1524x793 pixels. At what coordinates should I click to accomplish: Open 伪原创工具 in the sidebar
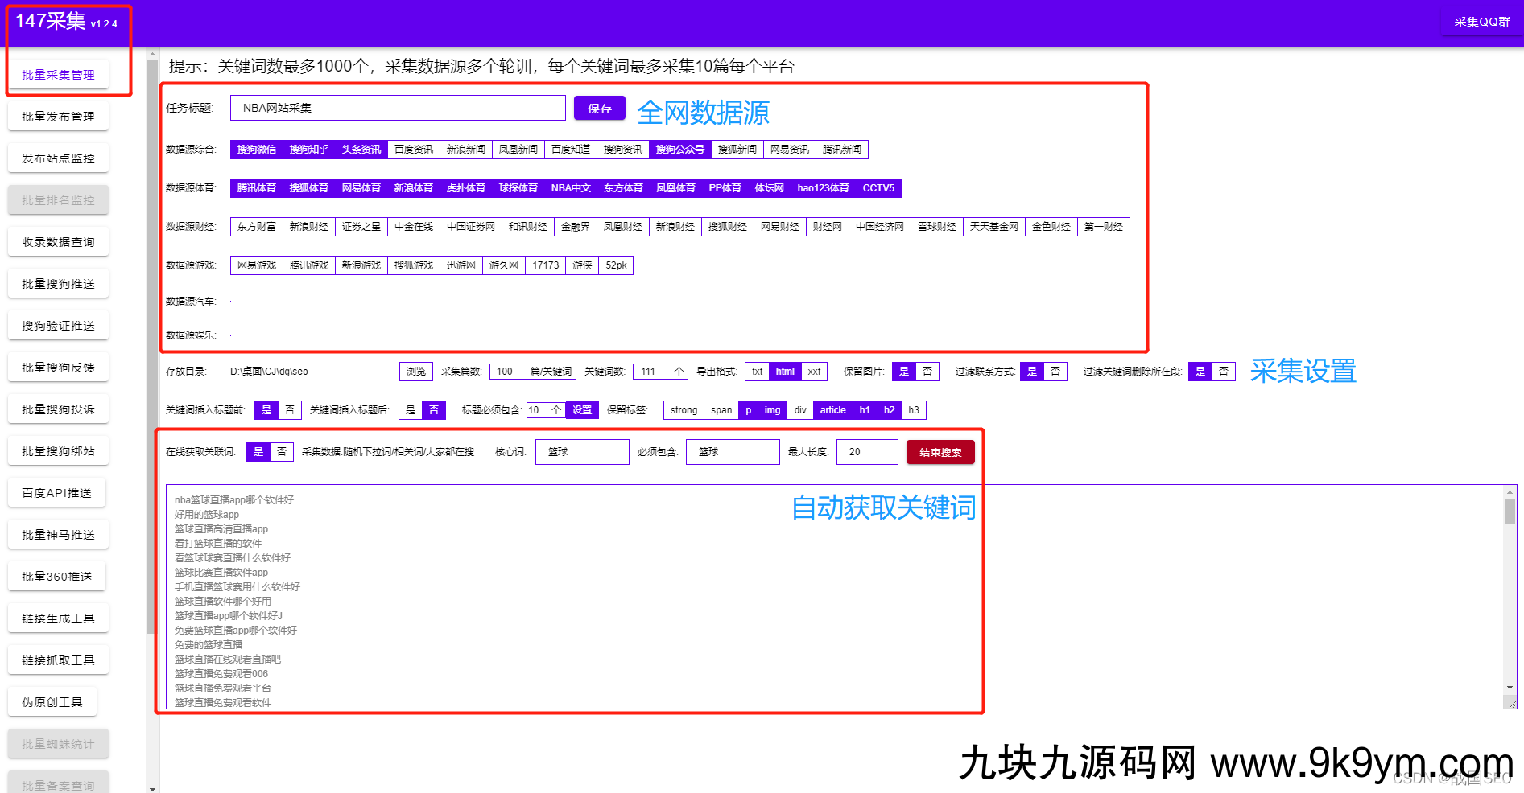[52, 702]
